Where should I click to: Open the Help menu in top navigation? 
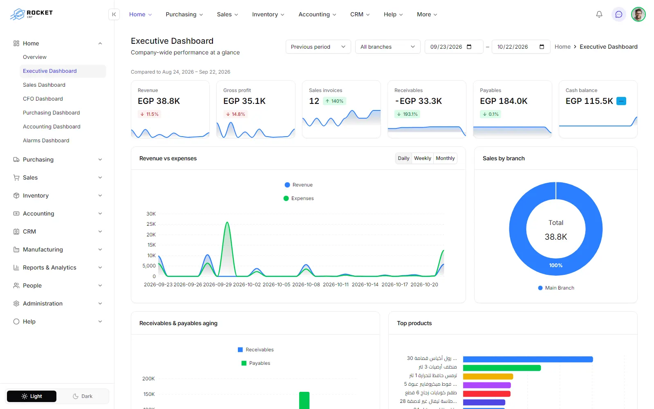(393, 14)
